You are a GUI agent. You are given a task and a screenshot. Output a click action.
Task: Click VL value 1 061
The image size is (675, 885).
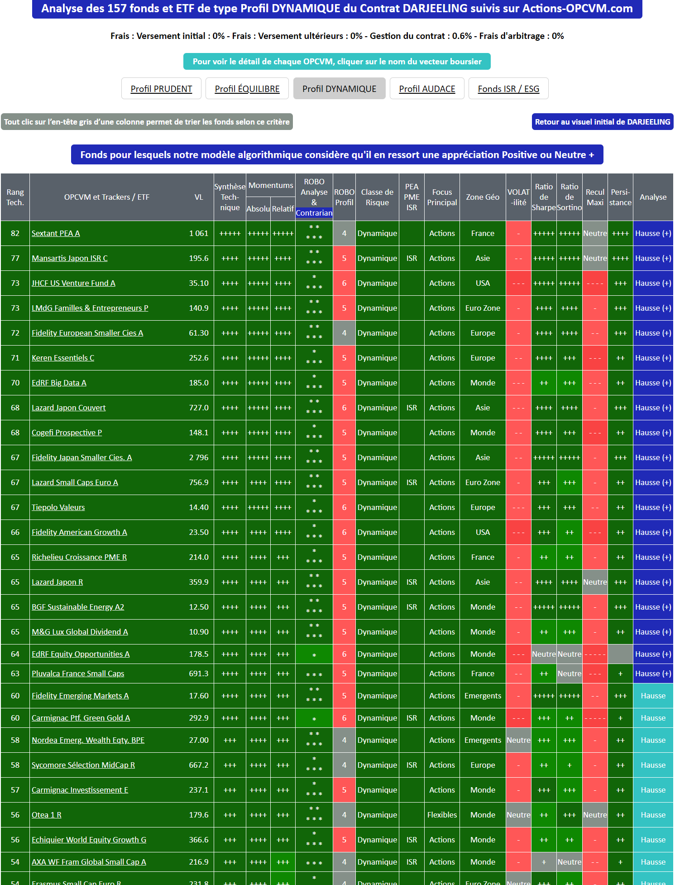click(199, 233)
